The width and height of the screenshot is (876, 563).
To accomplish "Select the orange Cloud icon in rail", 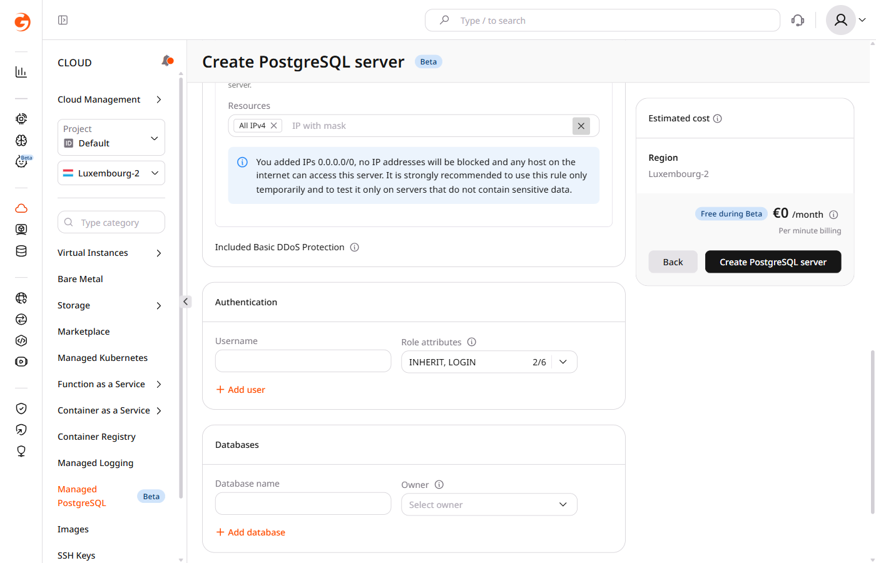I will click(x=21, y=208).
